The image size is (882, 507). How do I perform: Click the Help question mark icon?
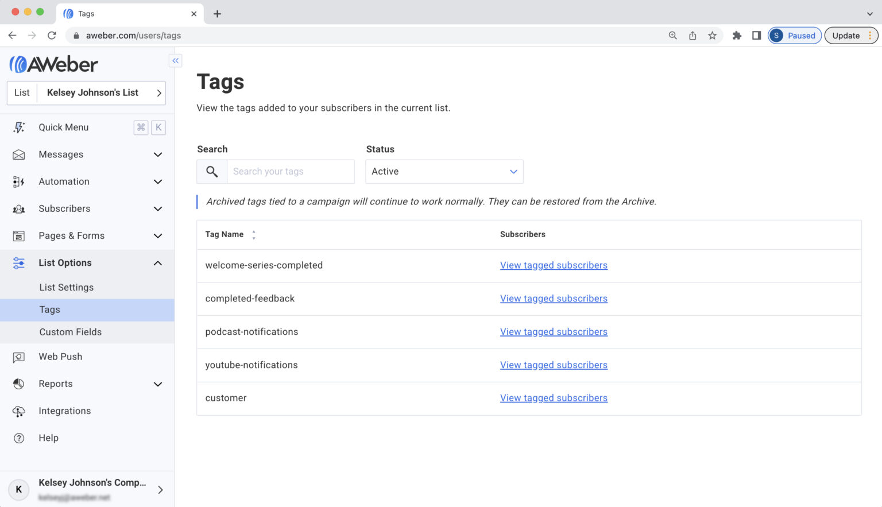[x=19, y=438]
